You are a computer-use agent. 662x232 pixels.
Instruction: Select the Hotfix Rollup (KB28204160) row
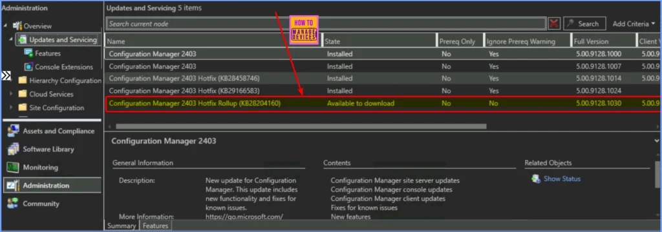pos(383,103)
